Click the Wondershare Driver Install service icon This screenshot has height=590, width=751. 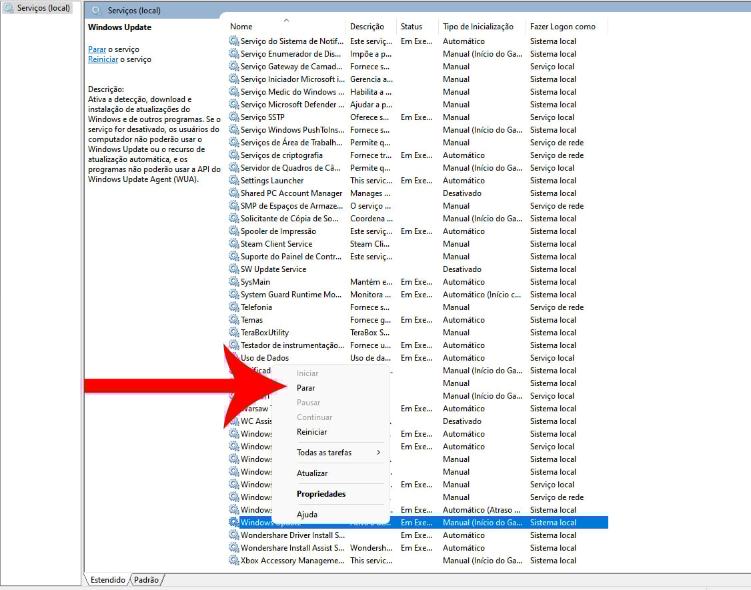click(x=233, y=535)
